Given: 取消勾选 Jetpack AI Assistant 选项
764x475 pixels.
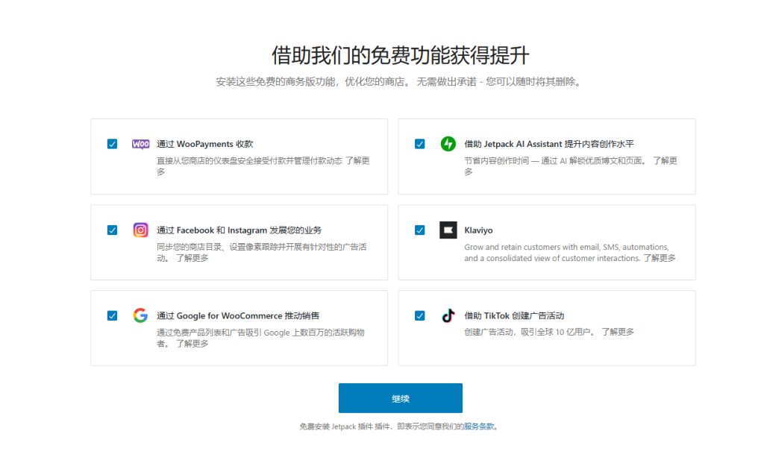Looking at the screenshot, I should [x=419, y=143].
